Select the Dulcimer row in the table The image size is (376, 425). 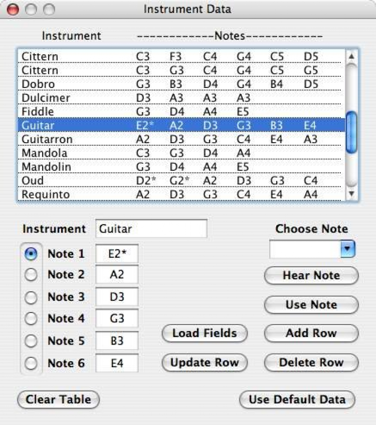pos(46,97)
